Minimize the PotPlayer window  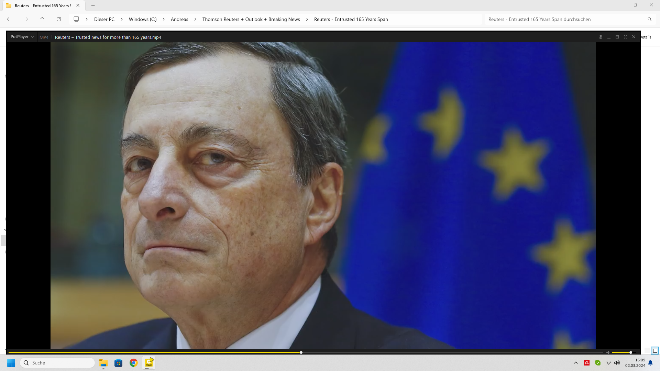[x=609, y=37]
